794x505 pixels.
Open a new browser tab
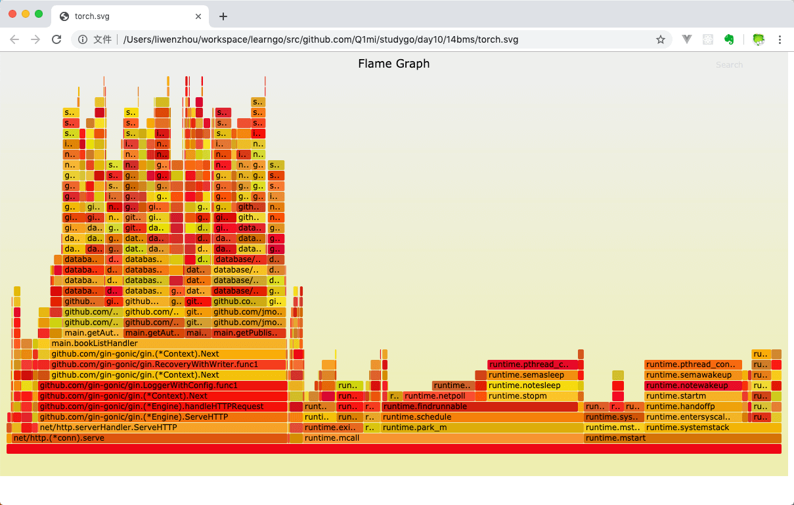[x=223, y=16]
